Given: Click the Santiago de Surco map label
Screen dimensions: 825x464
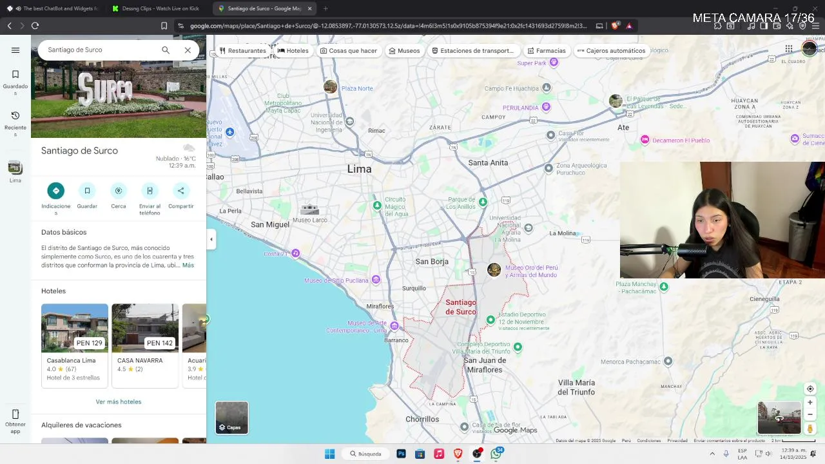Looking at the screenshot, I should tap(461, 307).
